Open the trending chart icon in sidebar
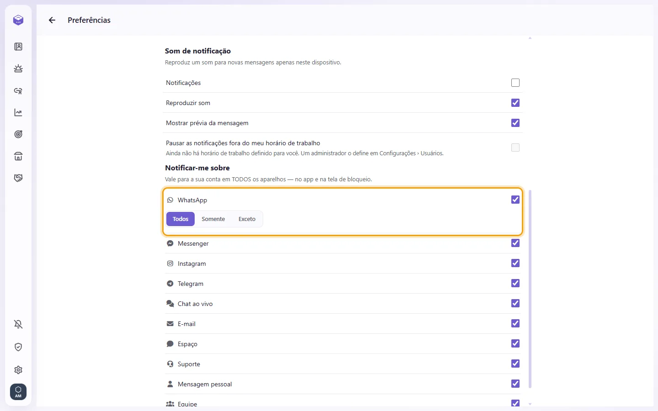 [18, 112]
